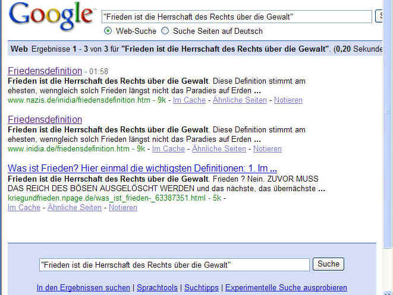This screenshot has height=295, width=393.
Task: Open Ähnliche Seiten for nazis.de result
Action: click(240, 100)
